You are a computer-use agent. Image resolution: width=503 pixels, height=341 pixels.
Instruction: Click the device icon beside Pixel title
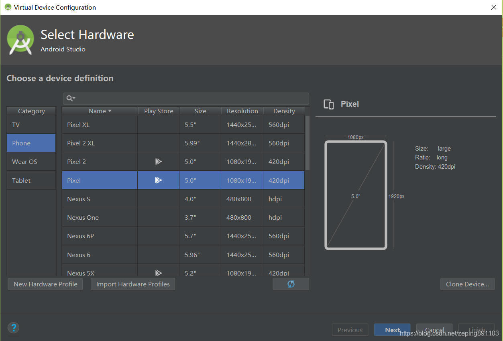(x=329, y=104)
